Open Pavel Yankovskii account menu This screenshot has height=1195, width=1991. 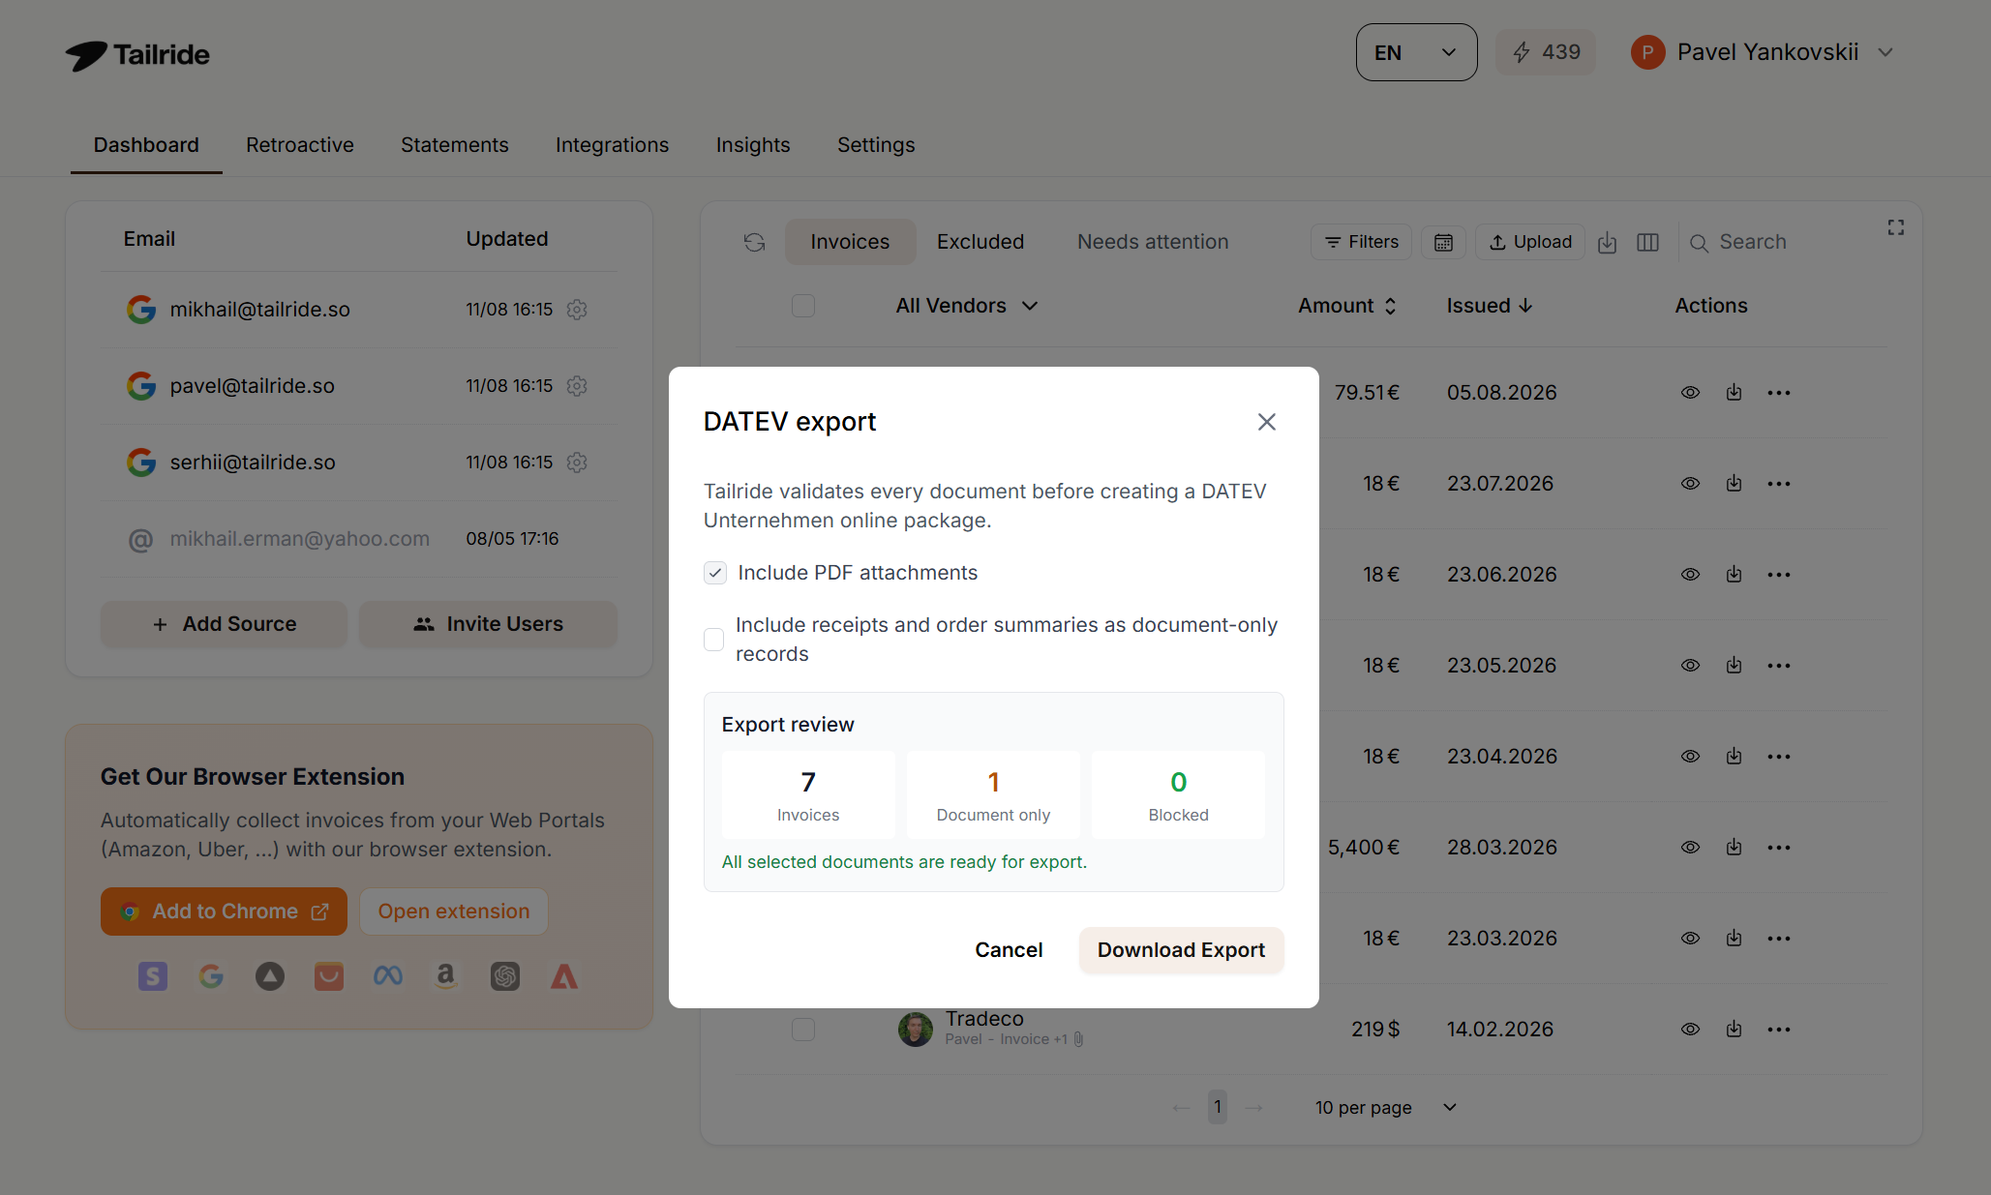coord(1763,52)
